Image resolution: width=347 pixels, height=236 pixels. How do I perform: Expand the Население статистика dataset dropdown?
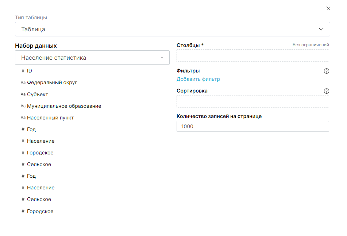[92, 58]
